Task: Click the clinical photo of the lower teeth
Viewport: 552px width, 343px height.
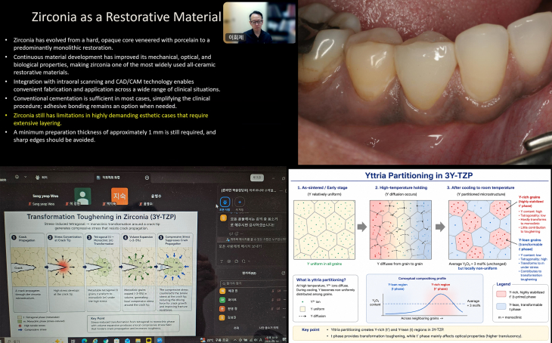Action: click(425, 82)
